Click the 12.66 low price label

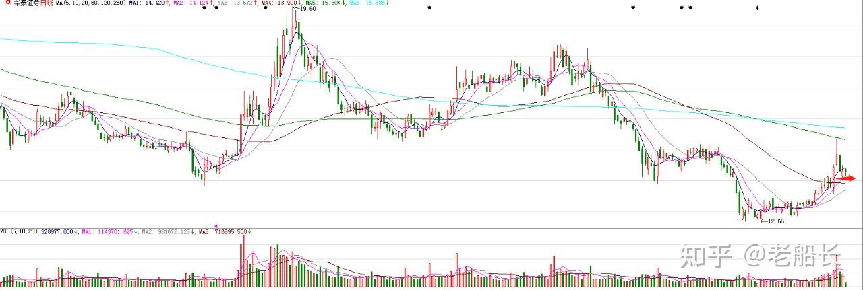775,221
